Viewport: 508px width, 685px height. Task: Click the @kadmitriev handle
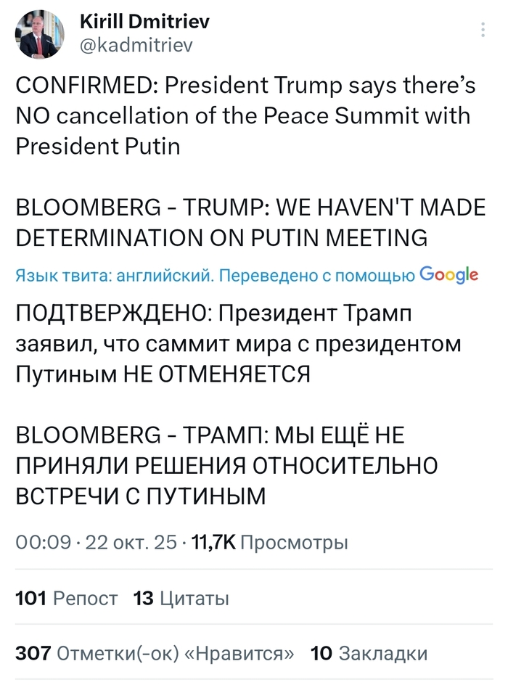click(x=135, y=46)
